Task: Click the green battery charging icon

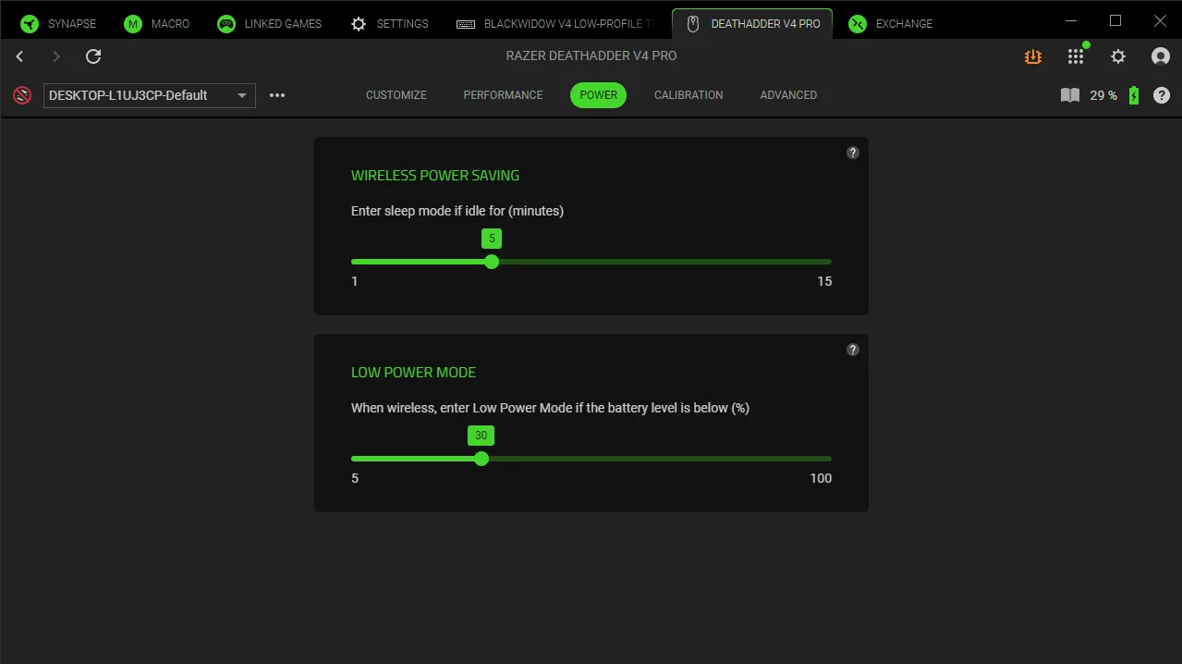Action: coord(1134,95)
